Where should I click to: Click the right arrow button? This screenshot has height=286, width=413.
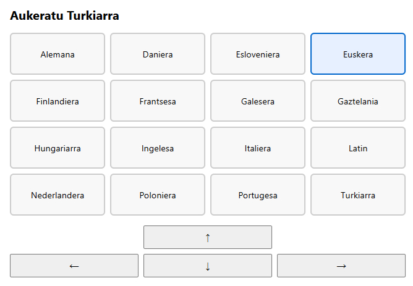341,266
